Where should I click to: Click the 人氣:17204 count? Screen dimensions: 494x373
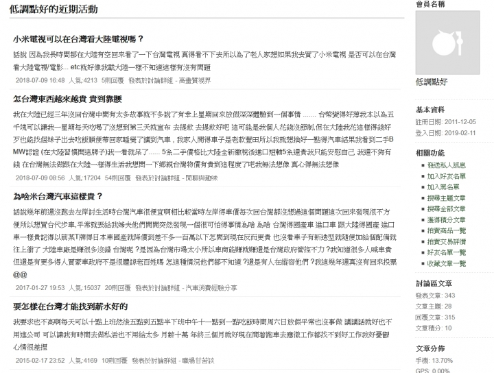click(84, 178)
